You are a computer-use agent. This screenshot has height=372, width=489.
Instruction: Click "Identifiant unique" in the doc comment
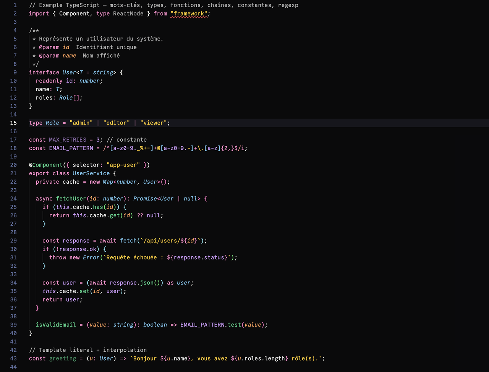point(106,47)
